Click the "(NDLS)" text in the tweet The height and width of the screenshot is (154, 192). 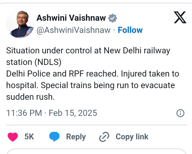(x=48, y=62)
